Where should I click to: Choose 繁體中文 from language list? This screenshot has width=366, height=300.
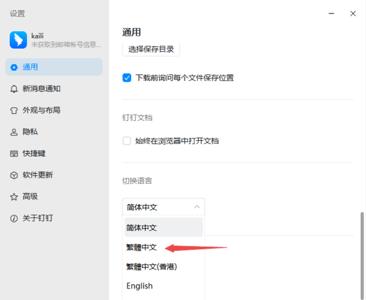pos(142,248)
